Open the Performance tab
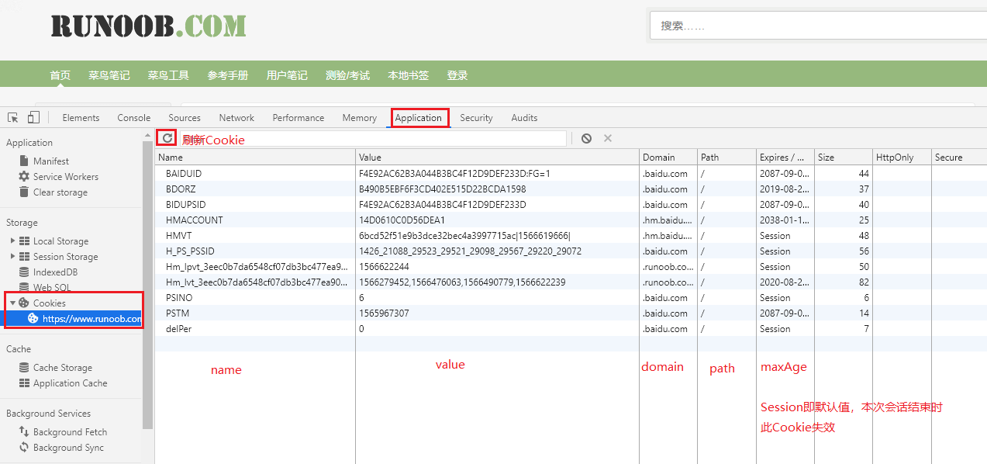The image size is (987, 464). (299, 118)
